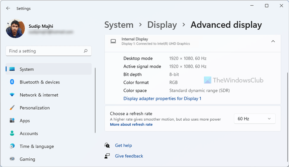
Task: Go to System in the breadcrumb
Action: (x=119, y=25)
